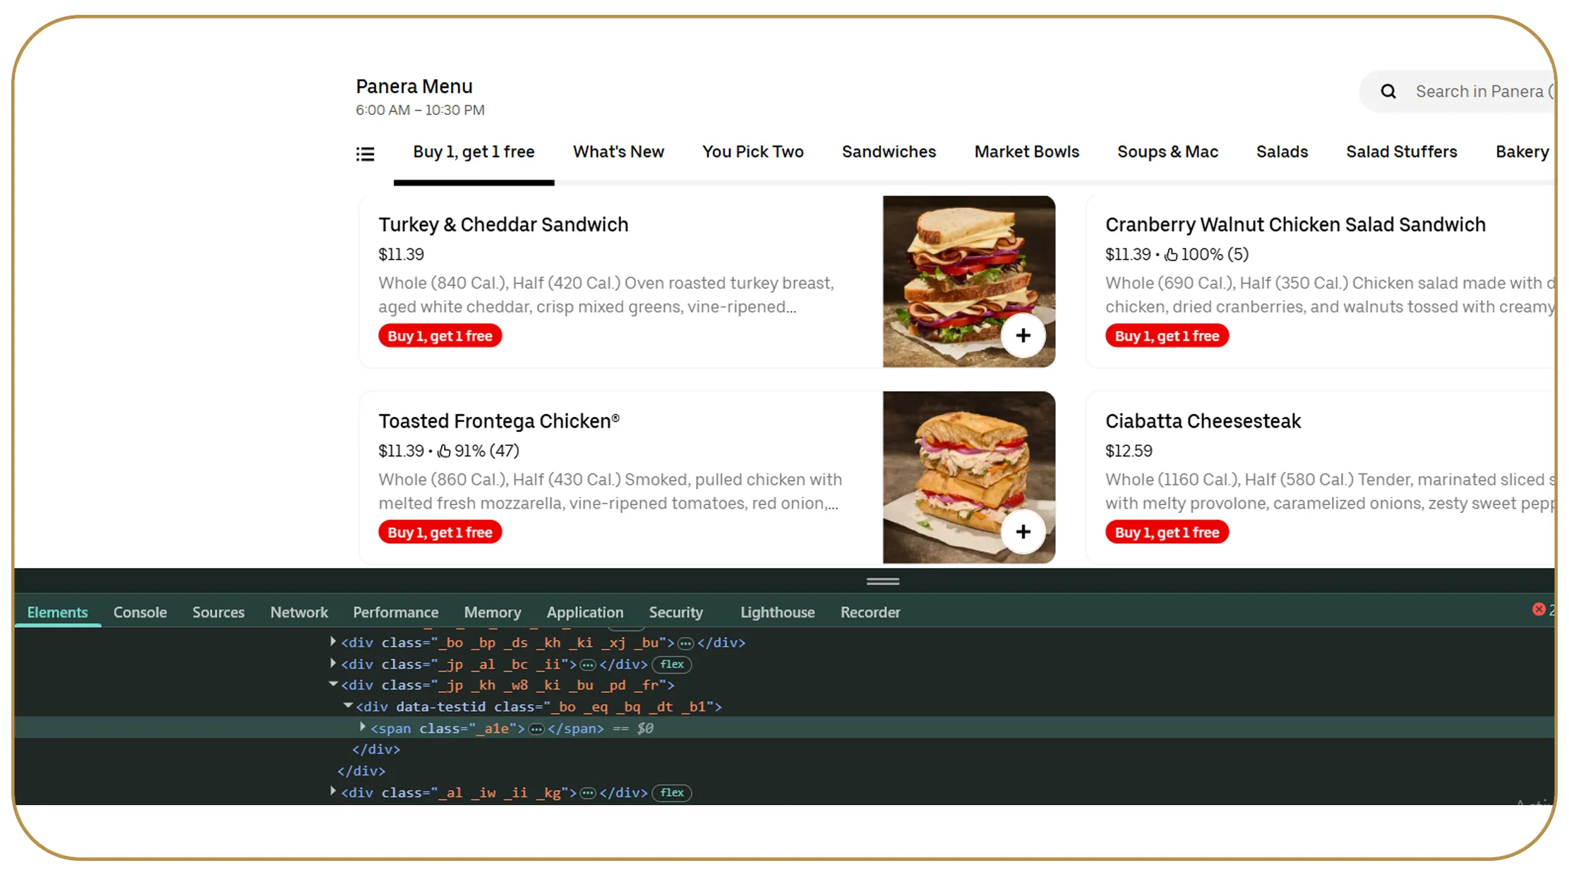Click Buy 1, get 1 free badge on Cranberry Walnut
The image size is (1569, 875).
(1167, 336)
